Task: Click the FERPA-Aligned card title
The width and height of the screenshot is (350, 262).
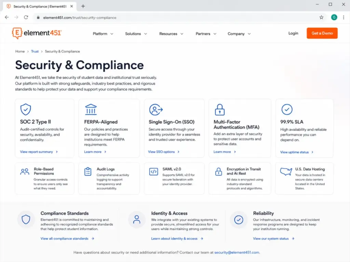Action: coord(101,122)
